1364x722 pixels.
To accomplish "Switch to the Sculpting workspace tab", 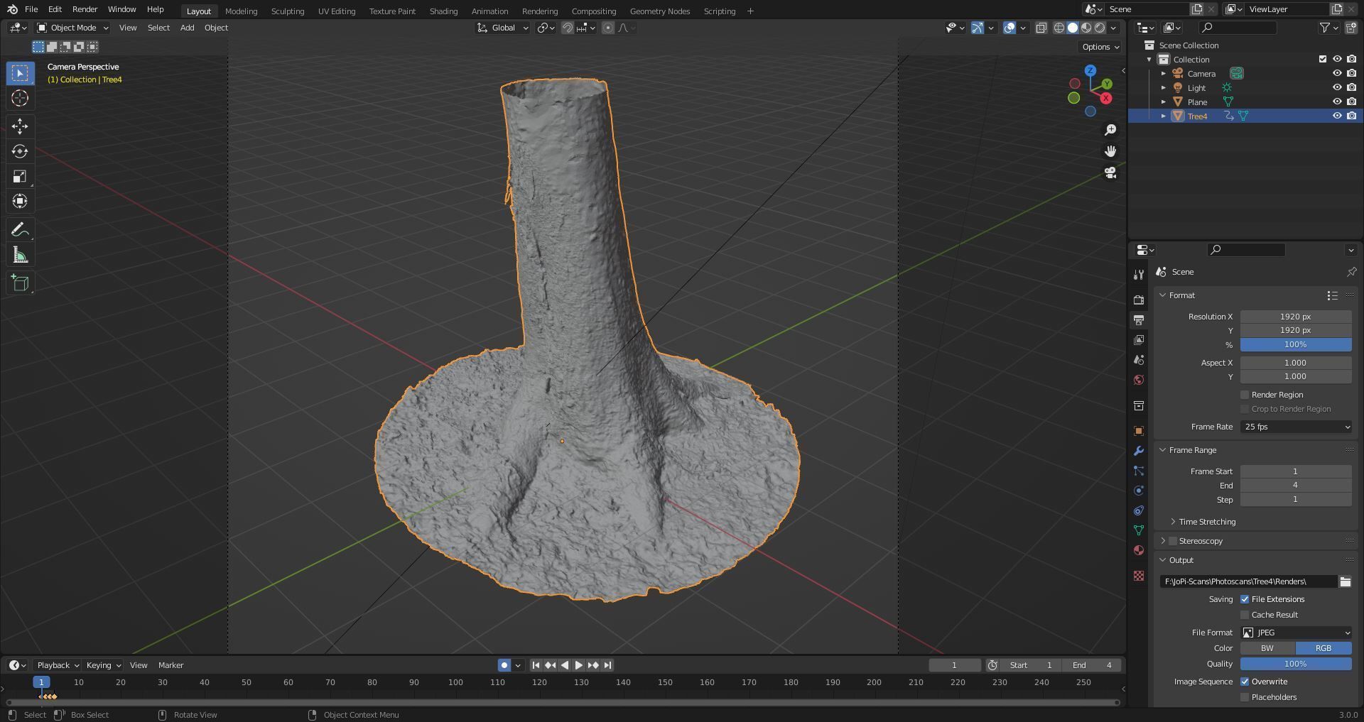I will (288, 11).
